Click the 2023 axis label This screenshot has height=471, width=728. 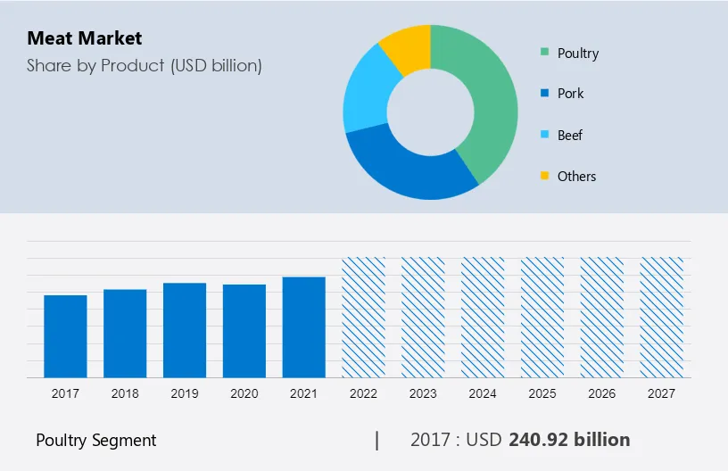(423, 393)
